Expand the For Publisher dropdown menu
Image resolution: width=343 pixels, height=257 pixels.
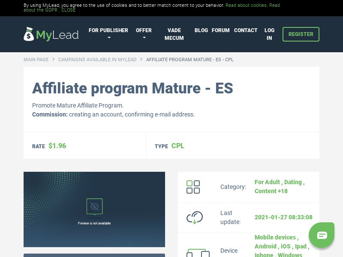tap(108, 34)
